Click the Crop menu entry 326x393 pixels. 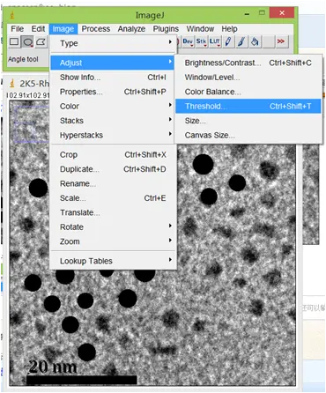[114, 154]
